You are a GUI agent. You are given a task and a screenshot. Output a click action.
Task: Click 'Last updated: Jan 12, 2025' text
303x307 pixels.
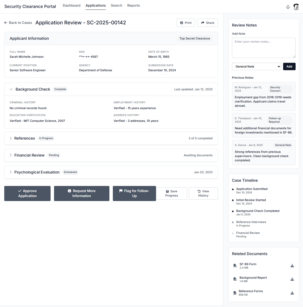[x=193, y=89]
